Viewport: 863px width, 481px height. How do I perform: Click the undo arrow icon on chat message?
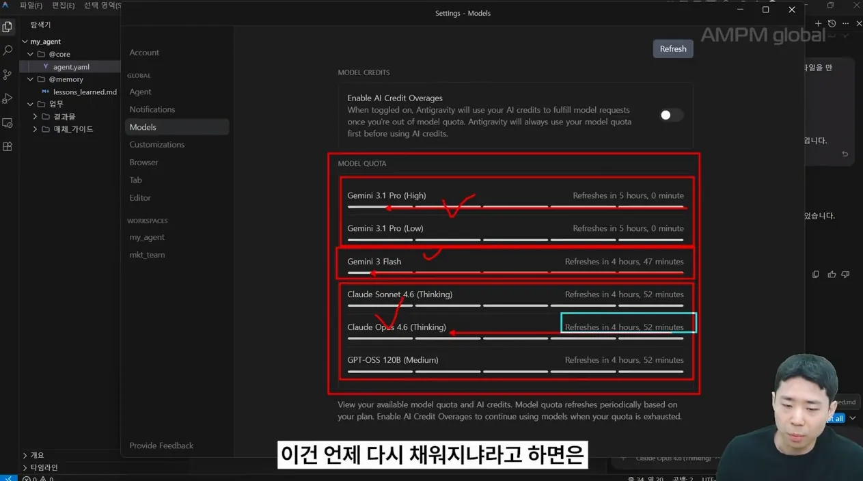coord(845,154)
